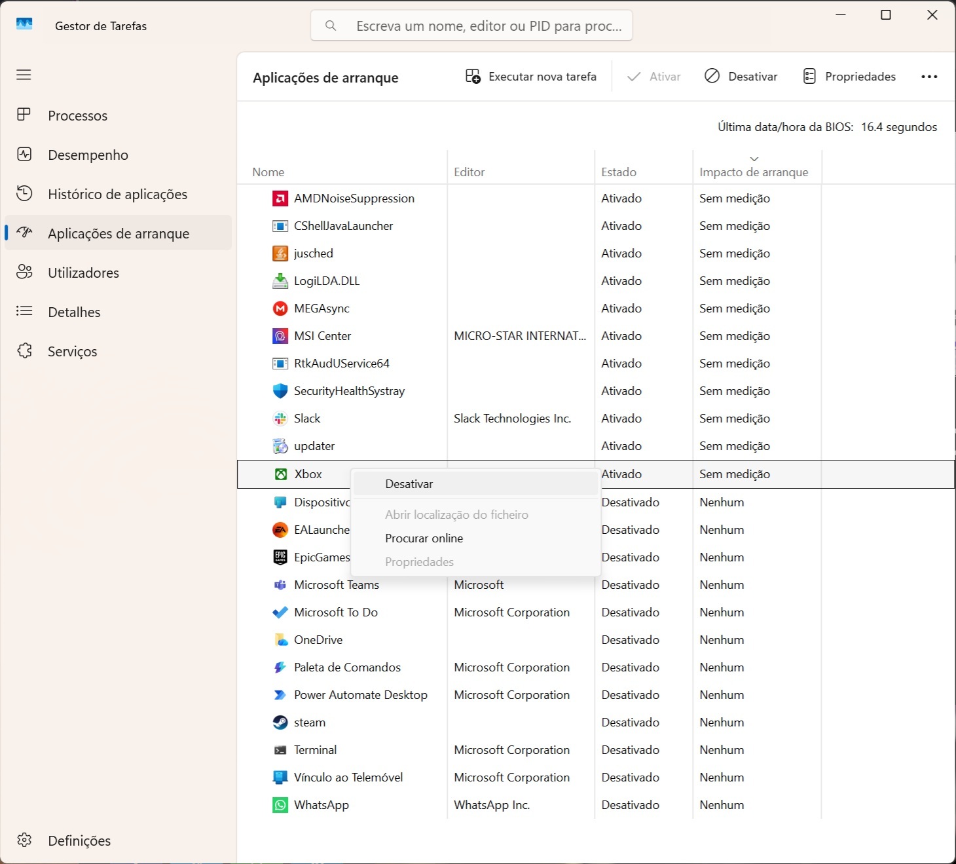Open the Processos page icon
The height and width of the screenshot is (864, 956).
click(x=24, y=115)
